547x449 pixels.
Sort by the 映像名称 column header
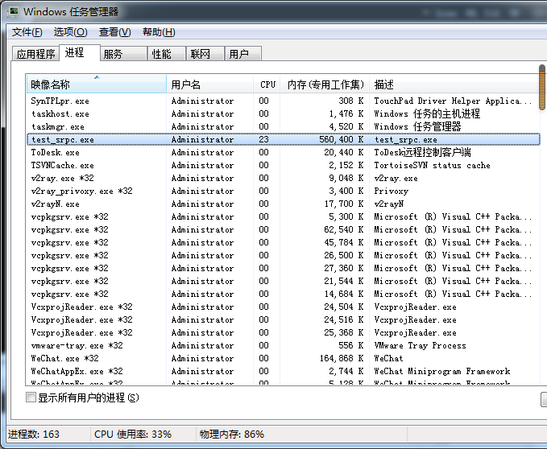pos(97,84)
